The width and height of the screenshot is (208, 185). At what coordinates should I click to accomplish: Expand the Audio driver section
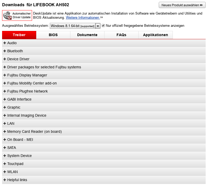point(104,43)
